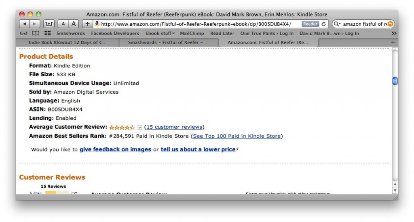This screenshot has height=222, width=414.
Task: Show bookmarks with the open book icon
Action: [36, 34]
